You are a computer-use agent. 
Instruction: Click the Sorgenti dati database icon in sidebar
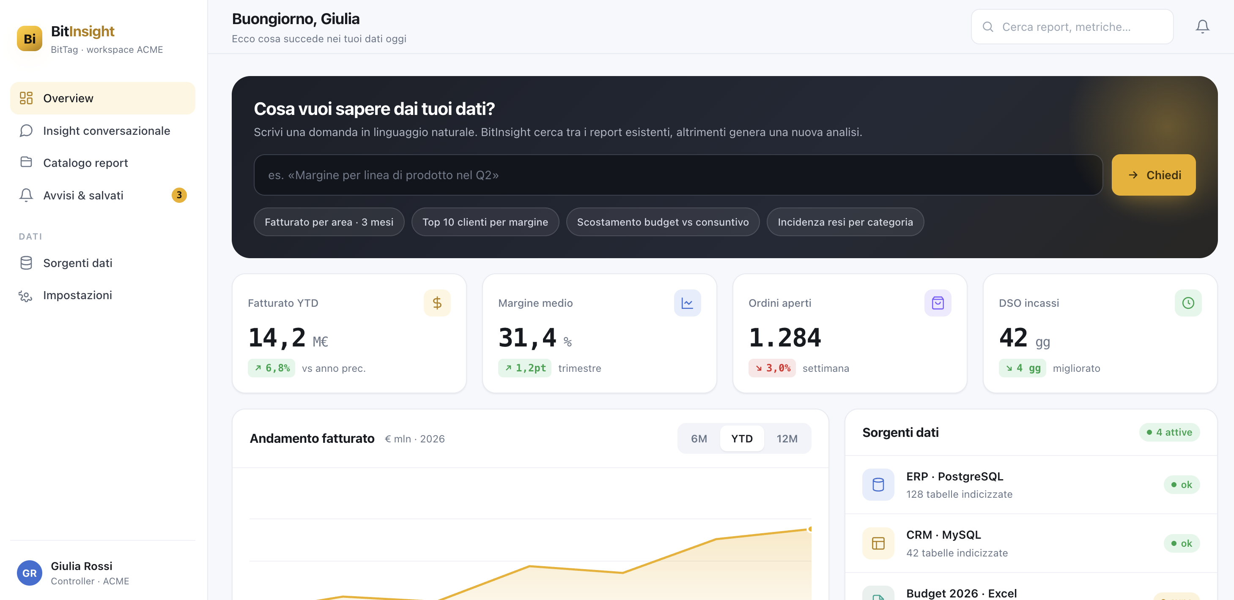click(26, 263)
